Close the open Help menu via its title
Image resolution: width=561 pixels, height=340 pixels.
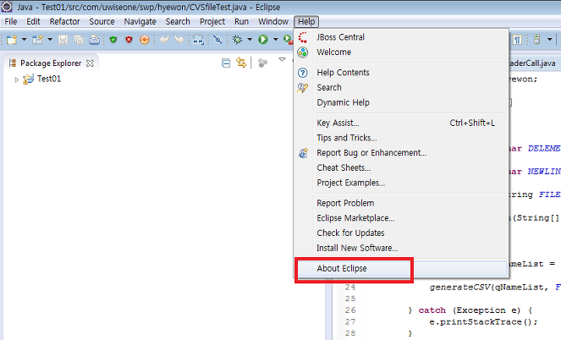tap(306, 21)
